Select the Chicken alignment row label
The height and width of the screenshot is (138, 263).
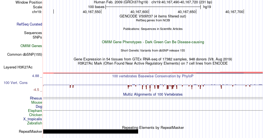(35, 115)
